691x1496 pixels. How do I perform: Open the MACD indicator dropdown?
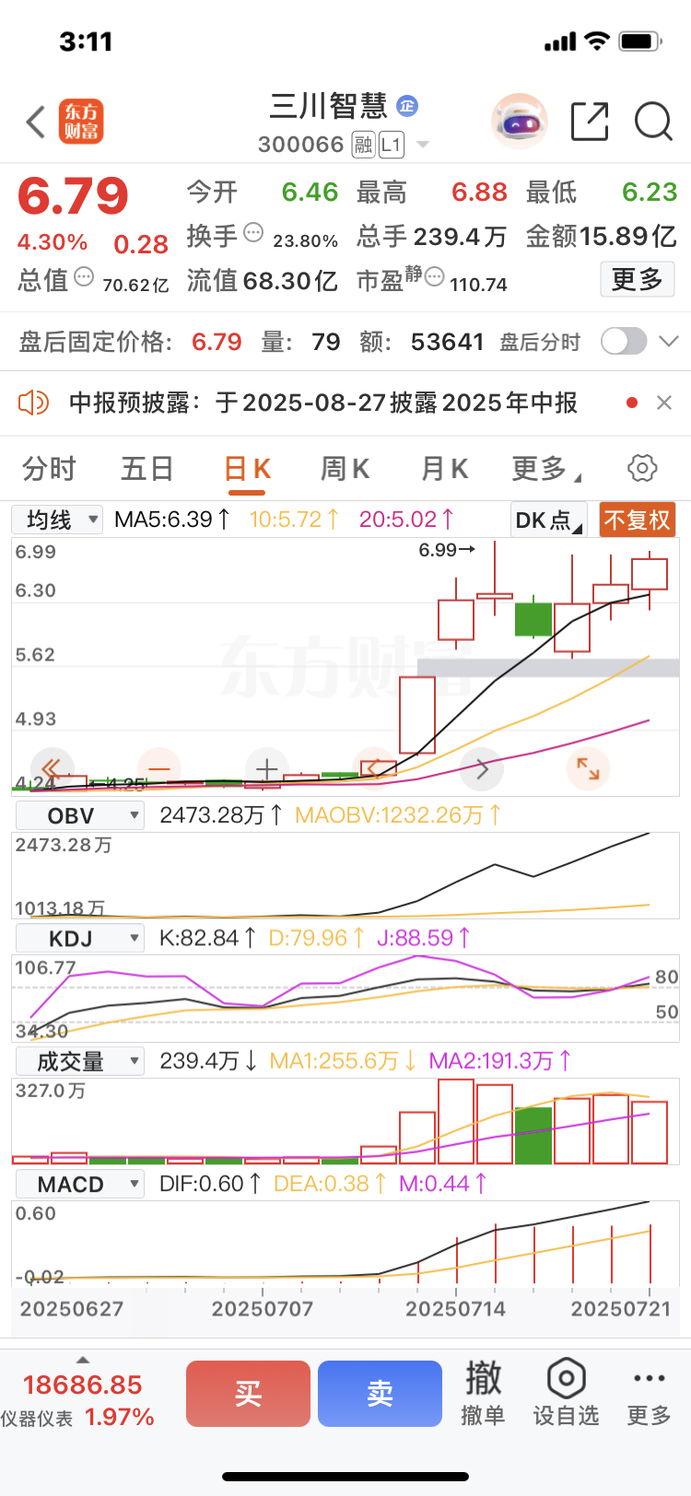click(x=80, y=1184)
